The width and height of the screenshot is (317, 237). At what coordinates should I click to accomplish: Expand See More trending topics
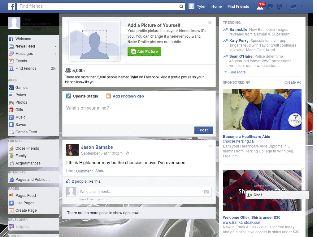click(x=237, y=72)
